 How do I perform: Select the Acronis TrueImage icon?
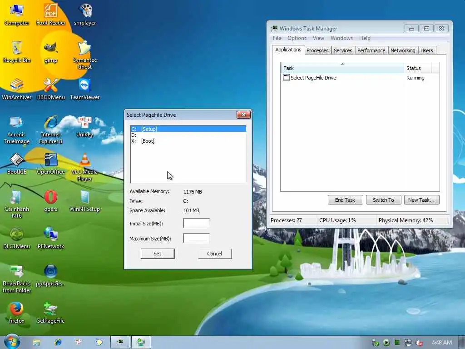tap(17, 130)
